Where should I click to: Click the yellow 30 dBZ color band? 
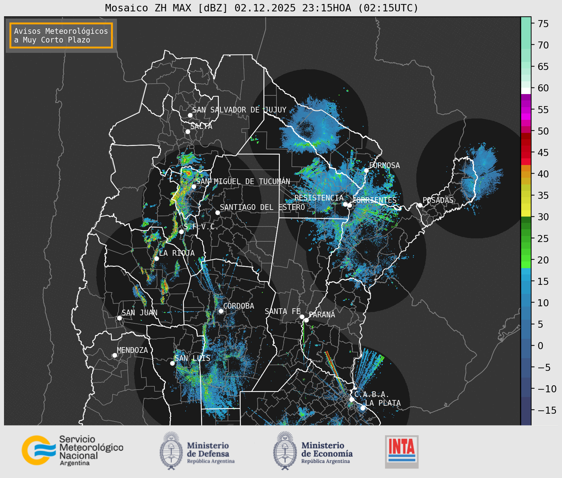tap(526, 213)
